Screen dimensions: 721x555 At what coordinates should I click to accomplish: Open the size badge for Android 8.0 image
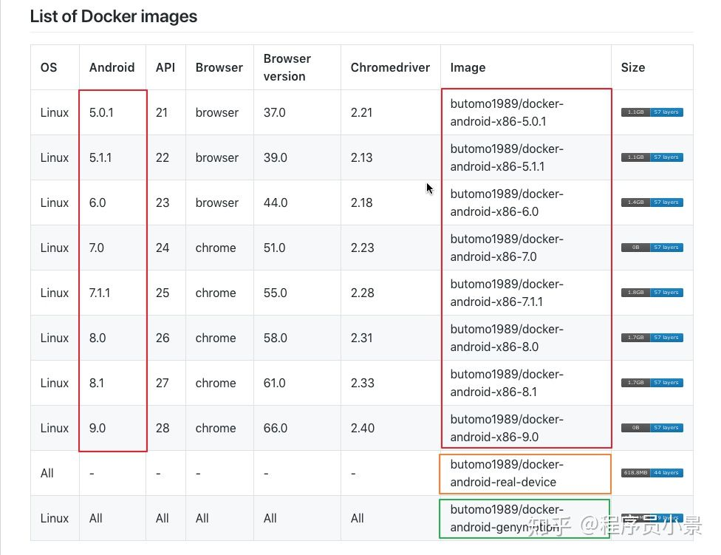click(x=652, y=338)
